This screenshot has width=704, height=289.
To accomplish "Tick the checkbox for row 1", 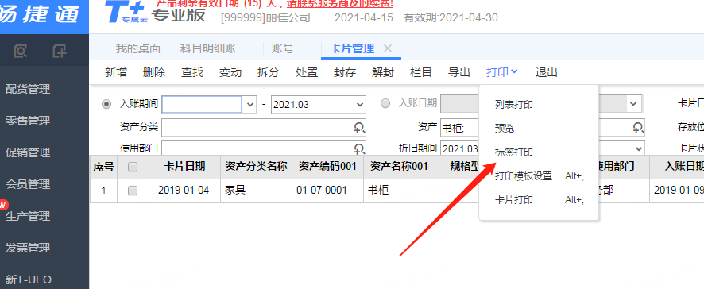I will point(133,191).
